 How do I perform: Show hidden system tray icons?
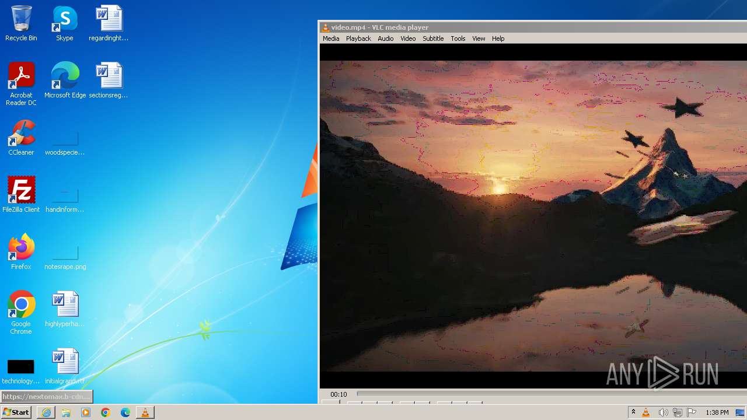[633, 412]
